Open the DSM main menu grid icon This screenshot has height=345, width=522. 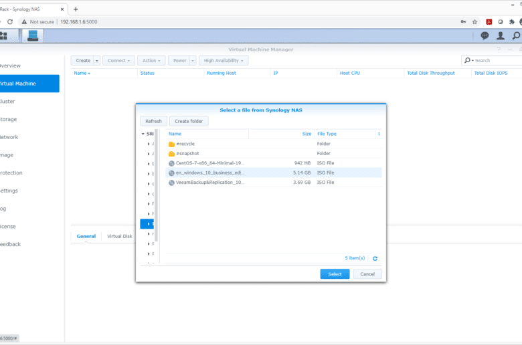coord(3,35)
